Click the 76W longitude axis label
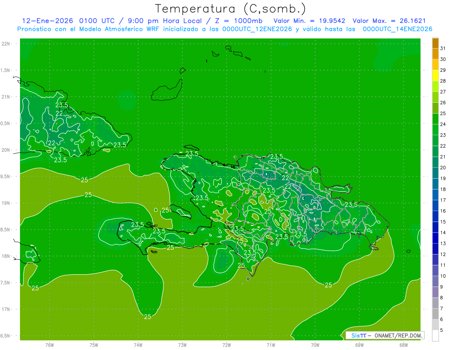This screenshot has width=453, height=350. (49, 345)
